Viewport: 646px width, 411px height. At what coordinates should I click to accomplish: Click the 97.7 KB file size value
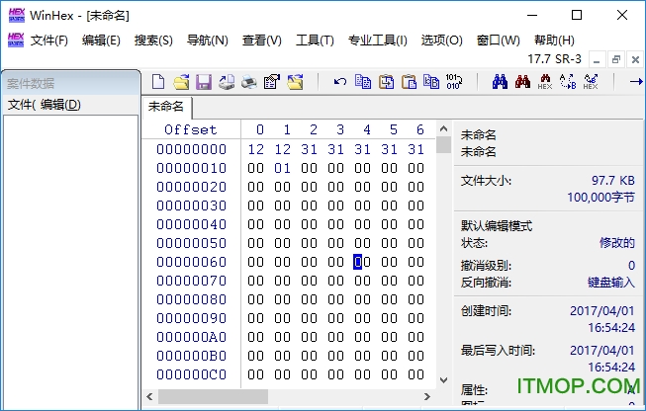(x=613, y=180)
